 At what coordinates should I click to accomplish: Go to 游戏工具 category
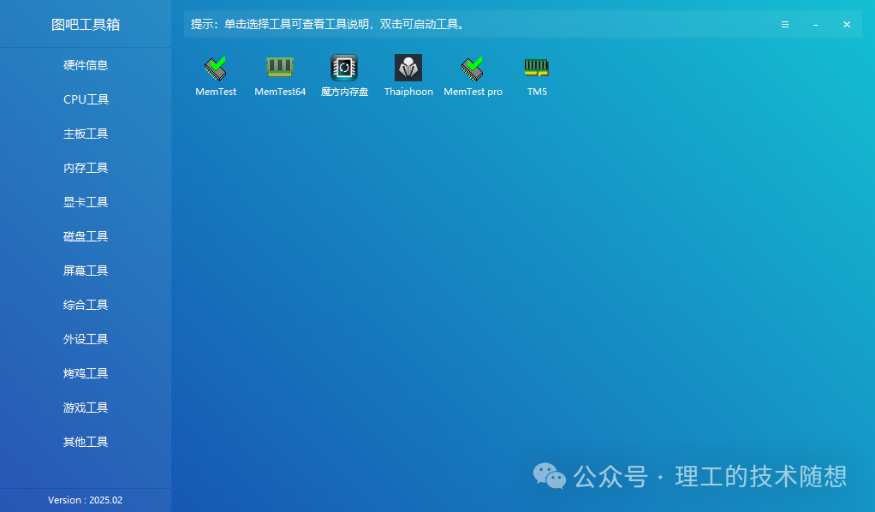click(x=85, y=408)
